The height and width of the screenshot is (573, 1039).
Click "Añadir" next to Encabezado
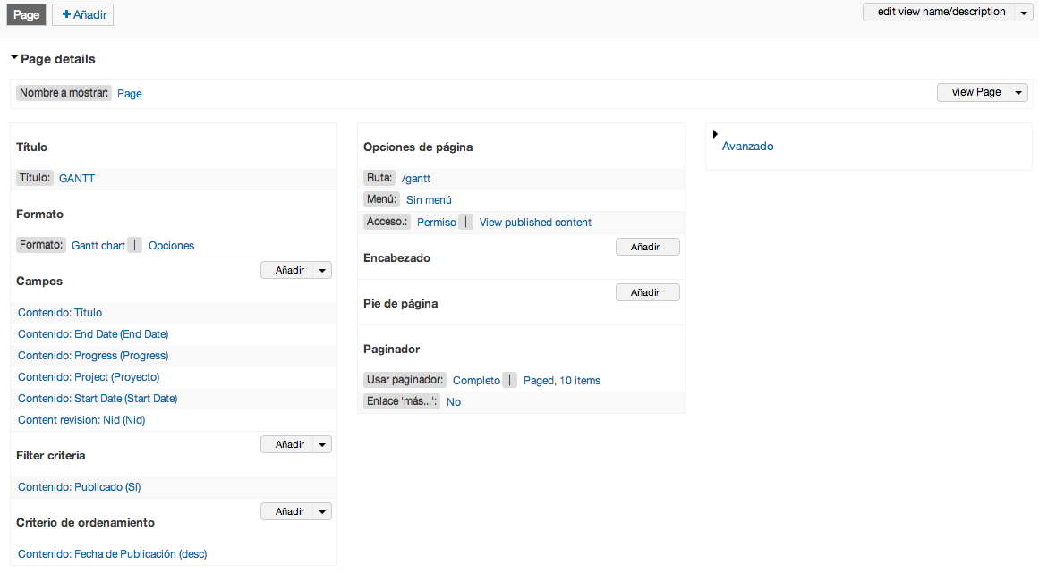(x=647, y=246)
